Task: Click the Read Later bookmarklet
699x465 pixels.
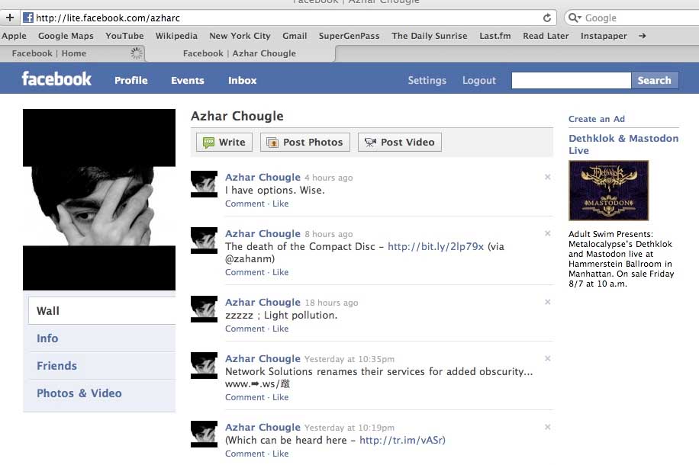Action: pos(546,36)
